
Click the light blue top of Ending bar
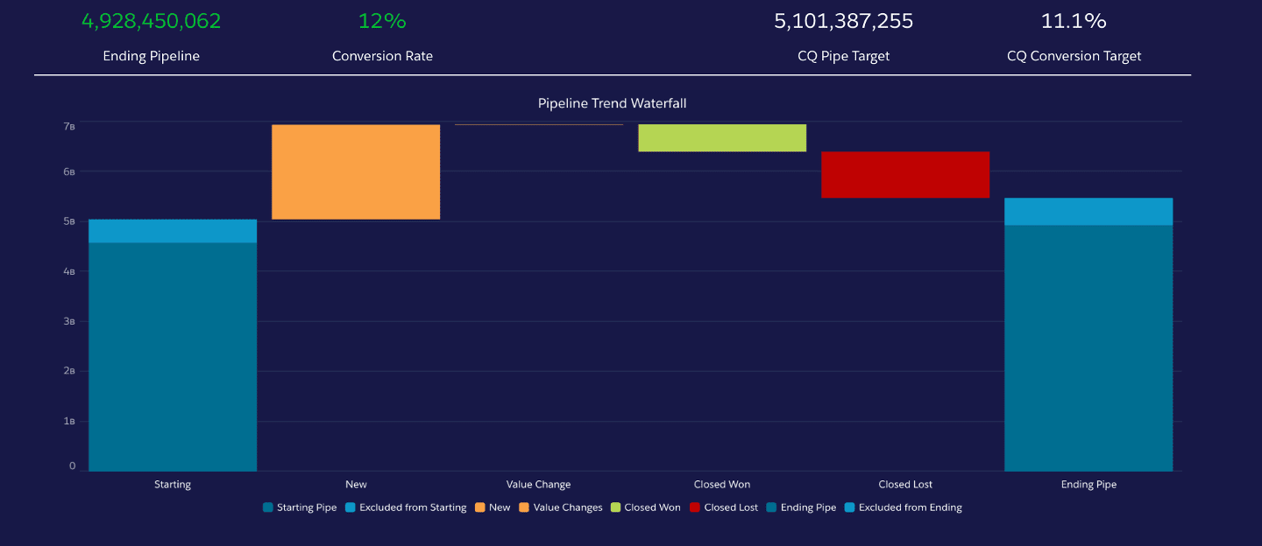click(x=1088, y=212)
